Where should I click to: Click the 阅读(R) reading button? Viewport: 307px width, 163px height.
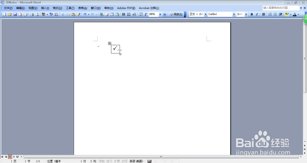point(176,14)
